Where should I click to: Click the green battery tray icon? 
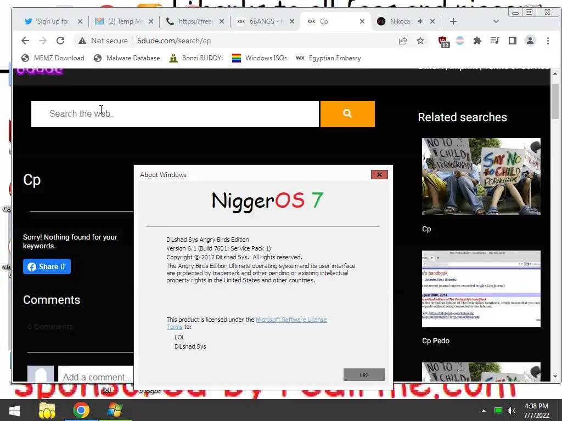coord(498,411)
